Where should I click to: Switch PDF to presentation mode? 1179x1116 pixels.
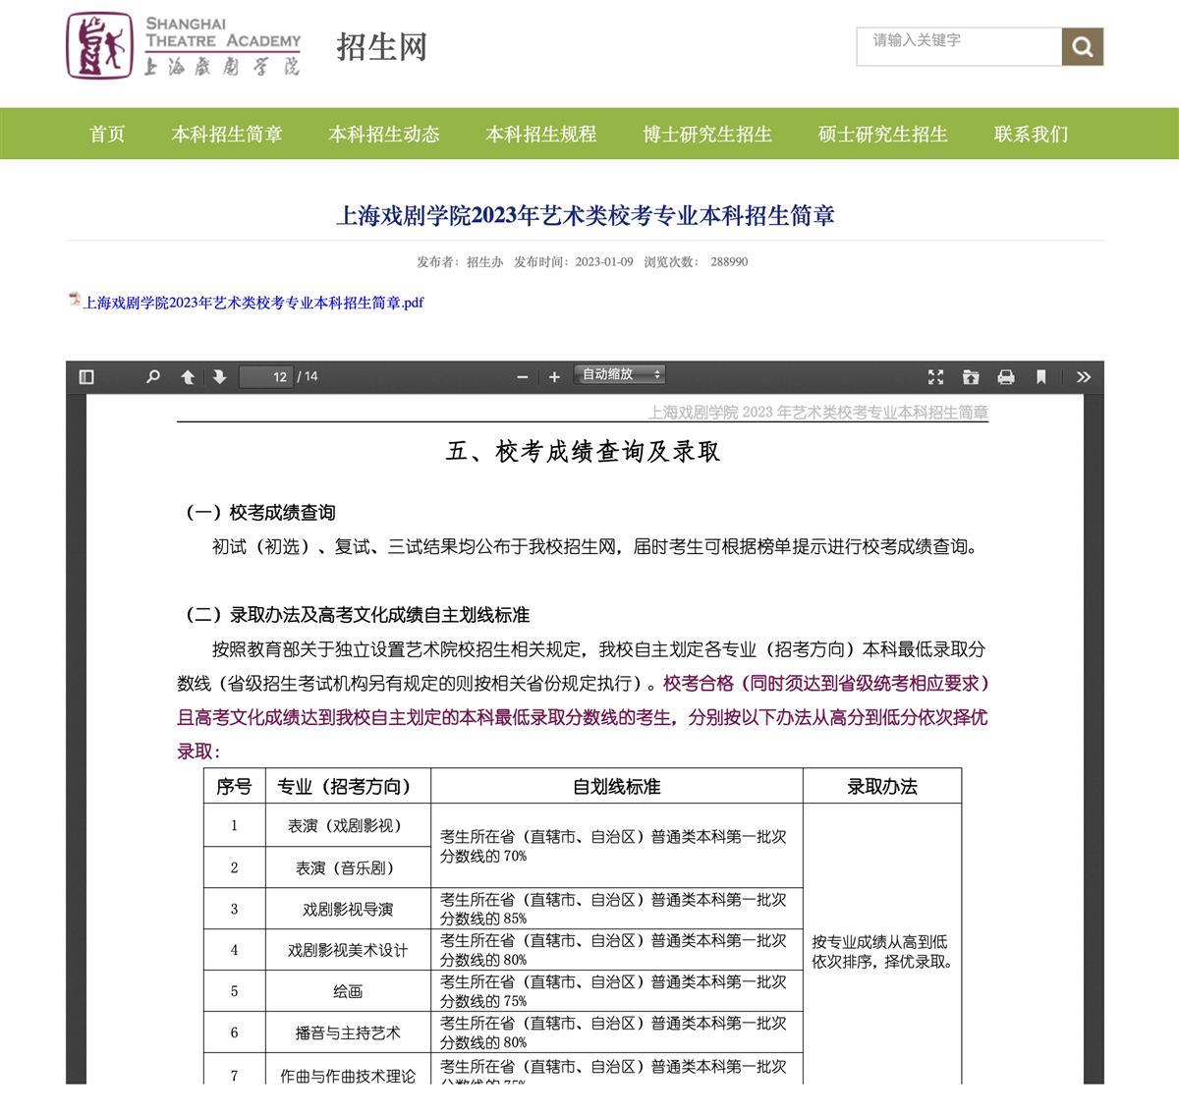coord(935,377)
